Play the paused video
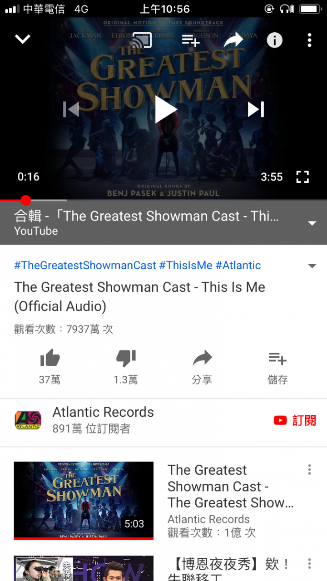 (x=166, y=109)
